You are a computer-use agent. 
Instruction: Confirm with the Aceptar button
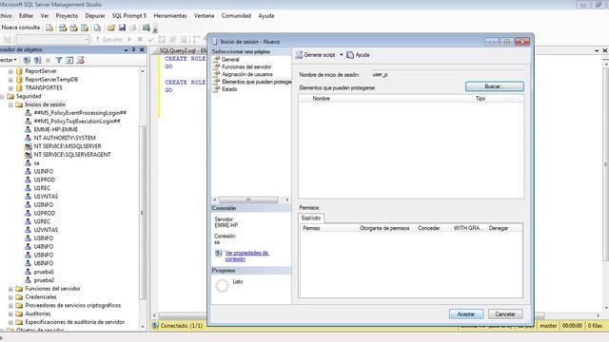pos(466,314)
